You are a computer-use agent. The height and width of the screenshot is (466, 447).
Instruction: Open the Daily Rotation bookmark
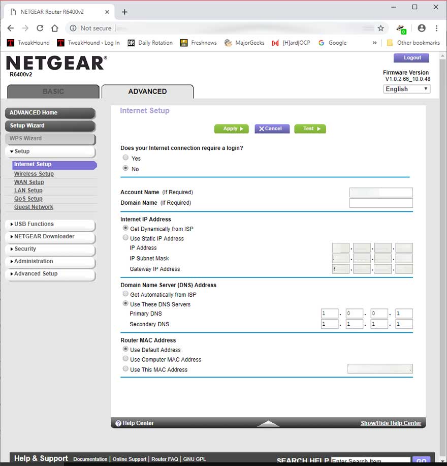pyautogui.click(x=150, y=43)
